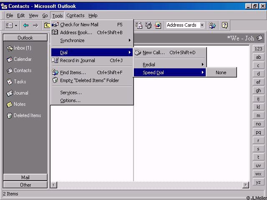Viewport: 267px width, 200px height.
Task: Jump to contacts under uv
Action: click(x=258, y=165)
